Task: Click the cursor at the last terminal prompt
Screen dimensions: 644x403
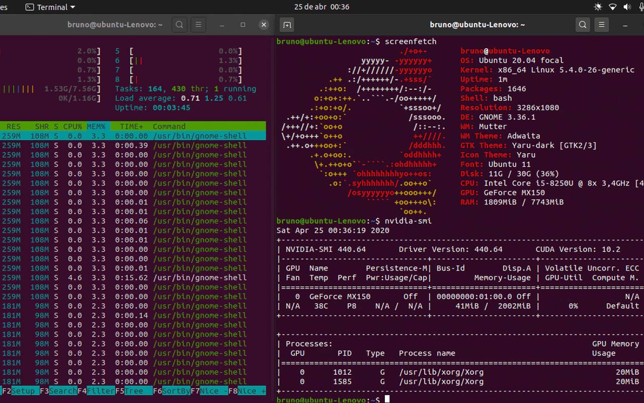Action: [387, 399]
